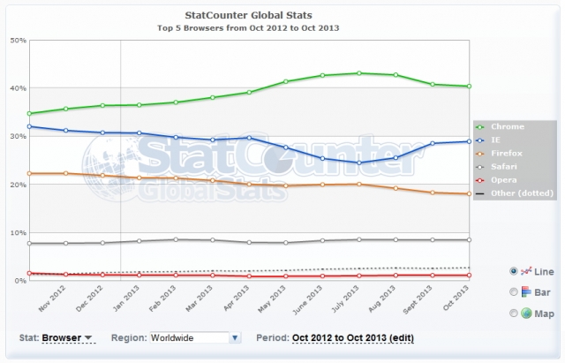565x363 pixels.
Task: Click the Chrome legend marker icon
Action: (x=481, y=126)
